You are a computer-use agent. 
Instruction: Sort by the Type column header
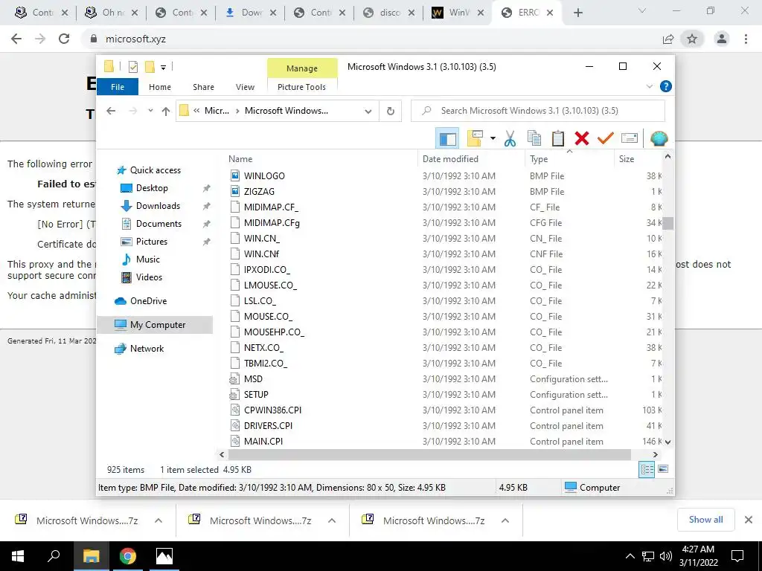[569, 159]
